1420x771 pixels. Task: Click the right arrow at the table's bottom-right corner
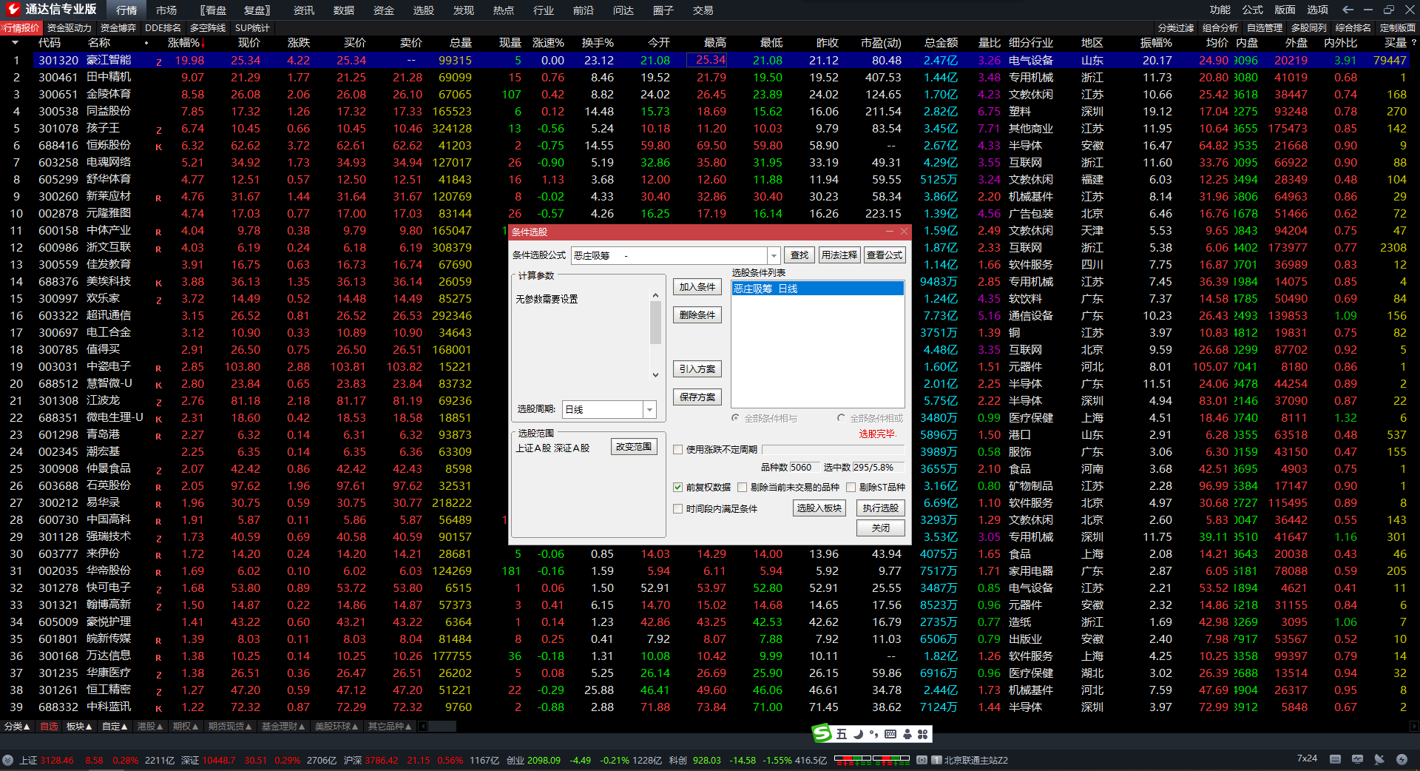point(1414,727)
